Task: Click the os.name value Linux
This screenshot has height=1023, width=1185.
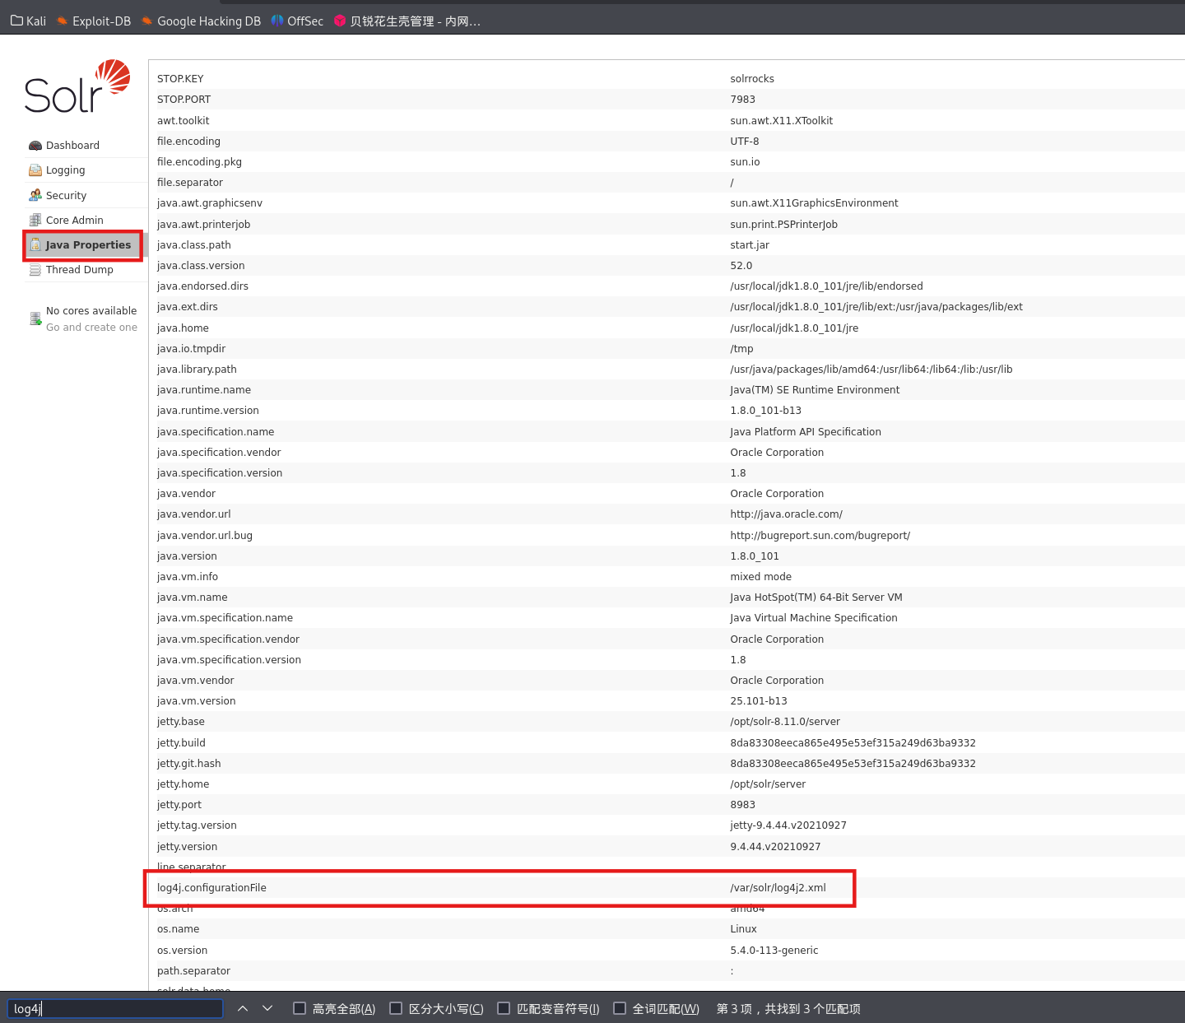Action: (743, 928)
